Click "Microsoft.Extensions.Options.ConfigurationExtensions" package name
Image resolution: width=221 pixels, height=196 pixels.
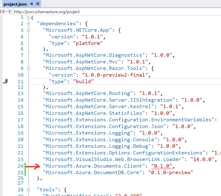click(x=124, y=153)
